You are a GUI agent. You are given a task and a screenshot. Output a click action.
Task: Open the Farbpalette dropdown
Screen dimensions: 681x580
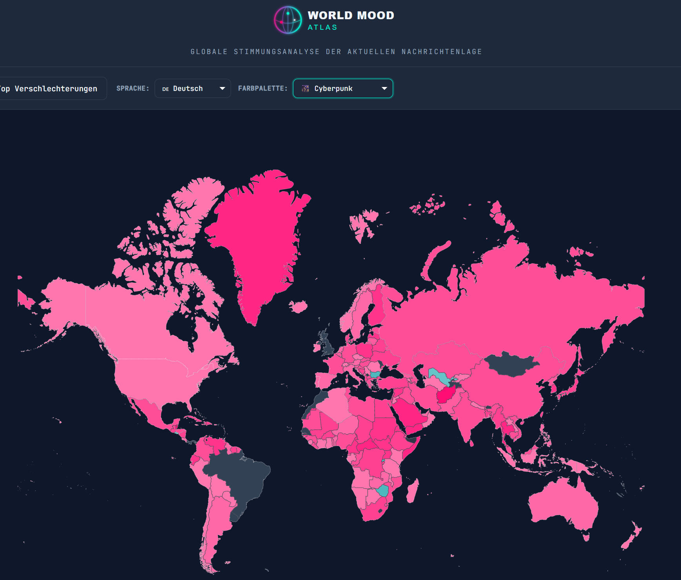[x=342, y=89]
